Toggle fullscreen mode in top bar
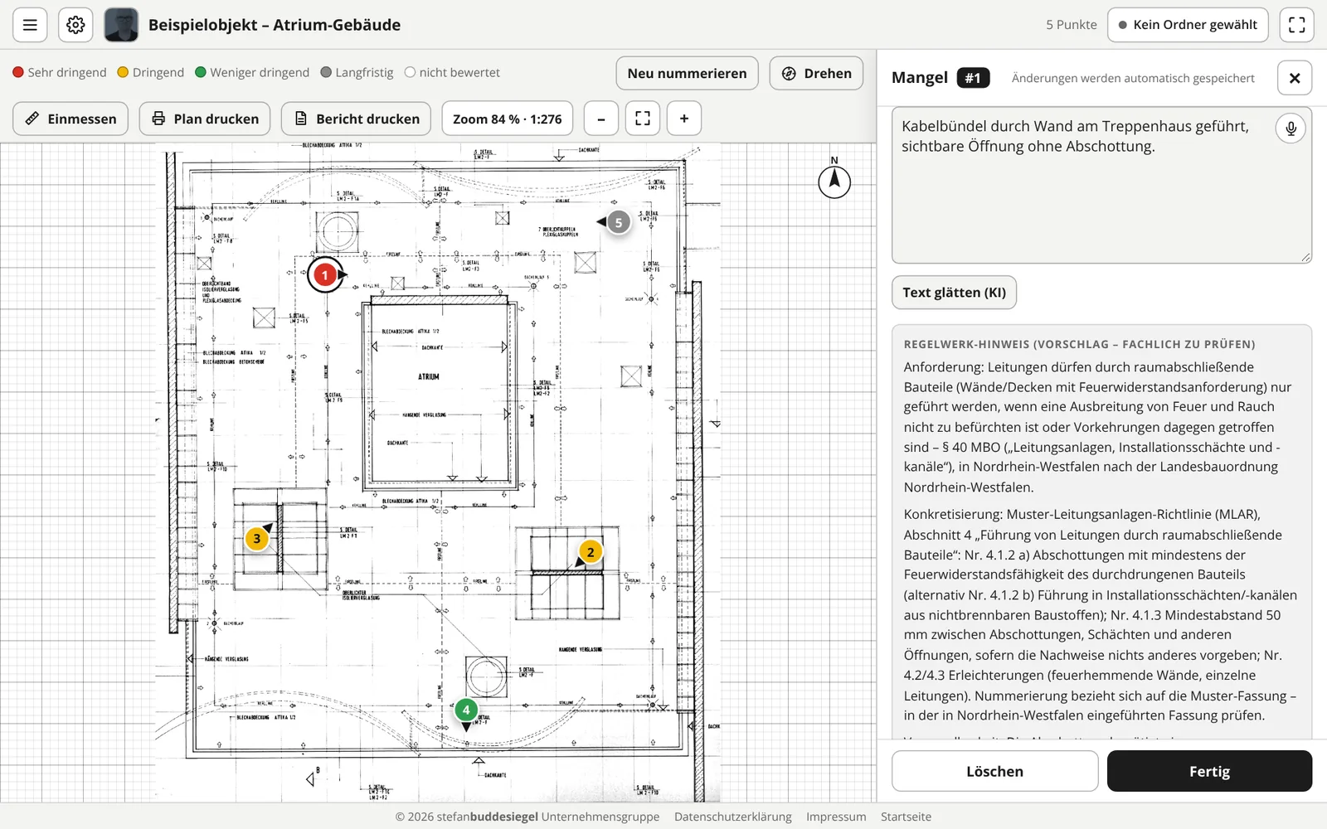The height and width of the screenshot is (829, 1327). coord(1297,25)
